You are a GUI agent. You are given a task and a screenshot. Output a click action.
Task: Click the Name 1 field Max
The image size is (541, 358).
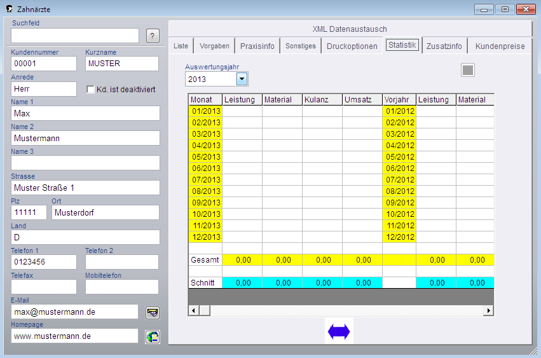coord(85,113)
